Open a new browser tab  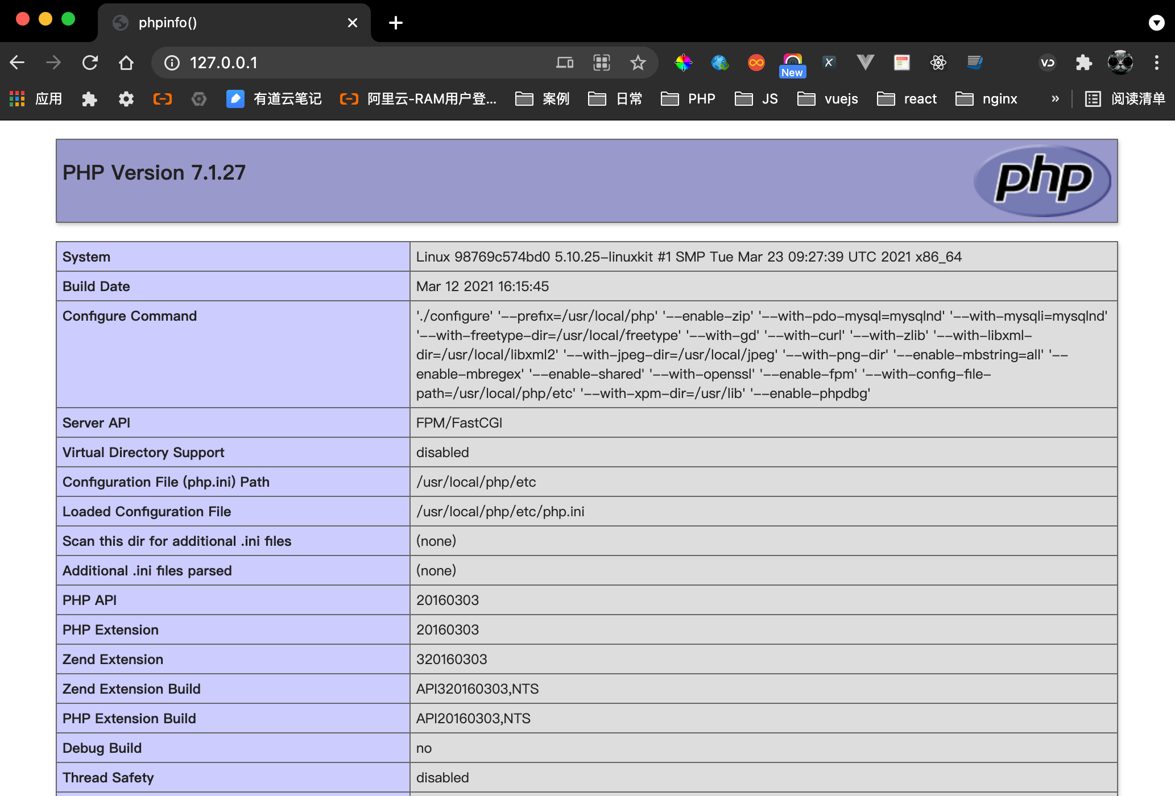(x=396, y=23)
